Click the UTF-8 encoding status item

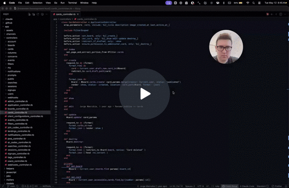coord(200,186)
